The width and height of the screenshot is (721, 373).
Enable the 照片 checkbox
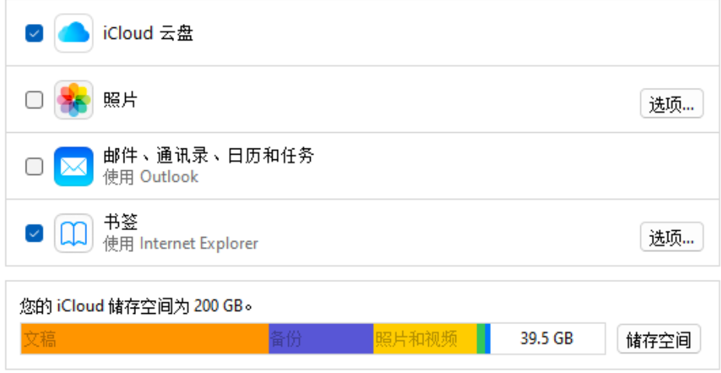click(34, 100)
